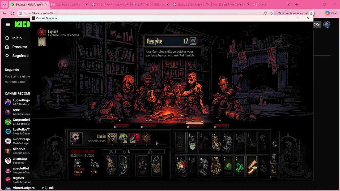Click the highlighted hero selection marker
Image resolution: width=340 pixels, height=191 pixels.
click(194, 123)
